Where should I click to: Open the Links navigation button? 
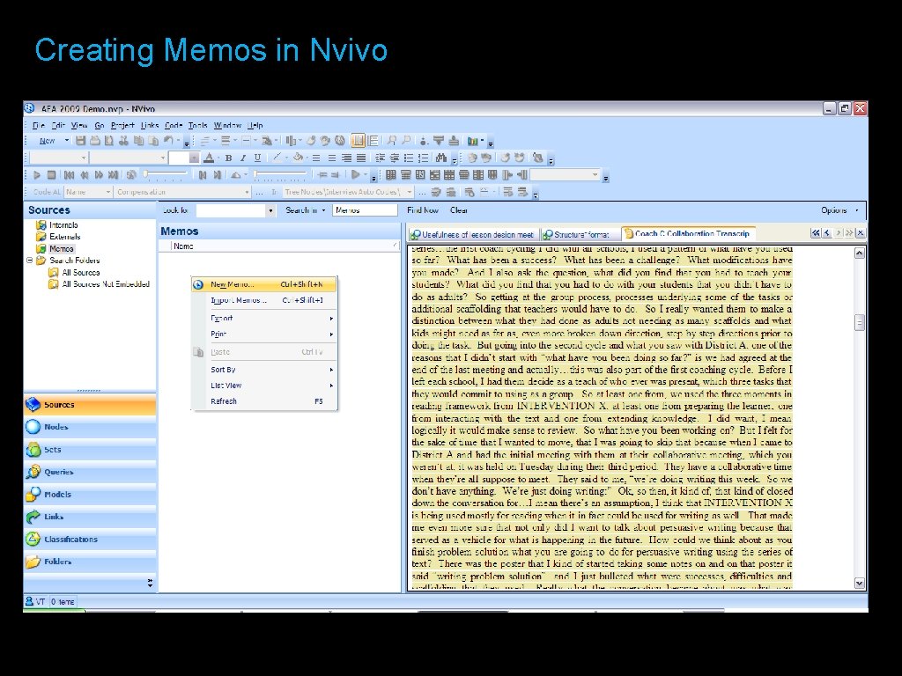pyautogui.click(x=90, y=517)
